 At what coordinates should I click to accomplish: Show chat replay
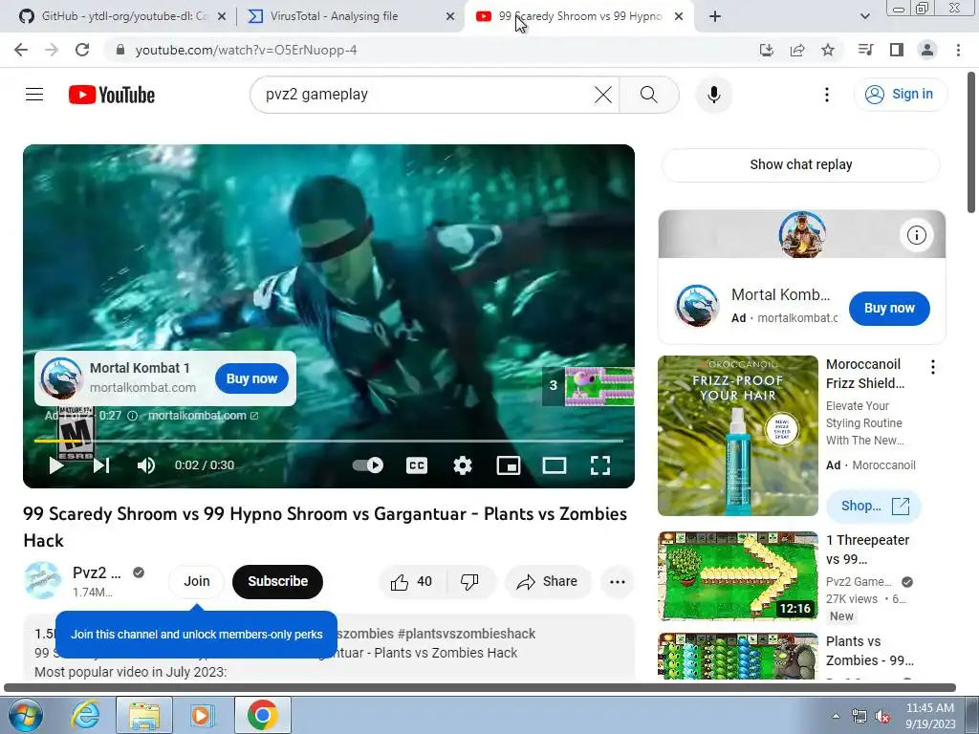(800, 164)
